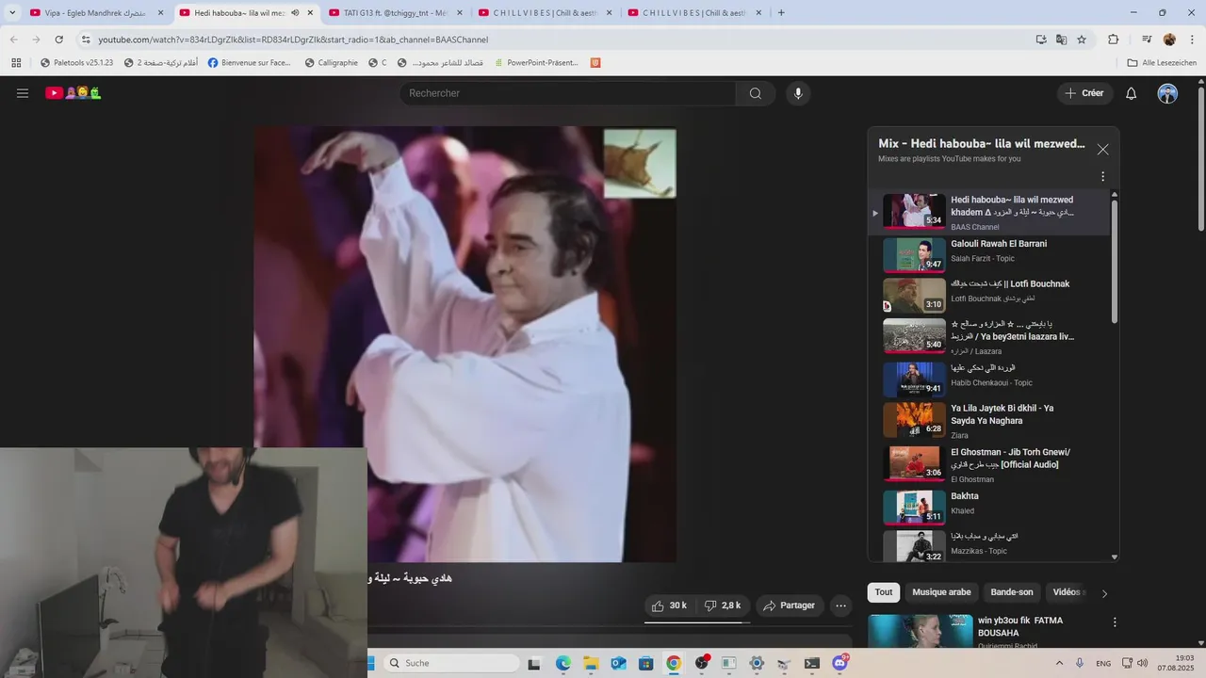Image resolution: width=1206 pixels, height=678 pixels.
Task: Open Chrome from the taskbar
Action: coord(673,663)
